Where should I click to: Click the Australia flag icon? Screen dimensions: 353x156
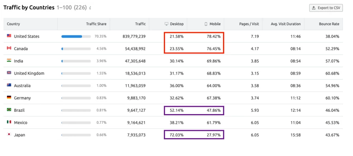coord(9,85)
